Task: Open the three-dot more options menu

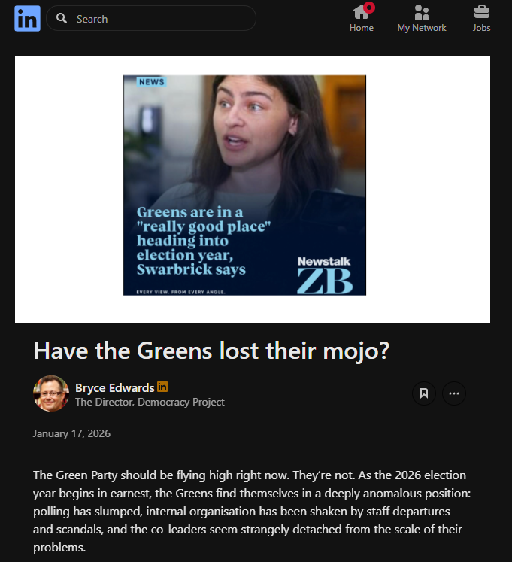Action: point(454,393)
